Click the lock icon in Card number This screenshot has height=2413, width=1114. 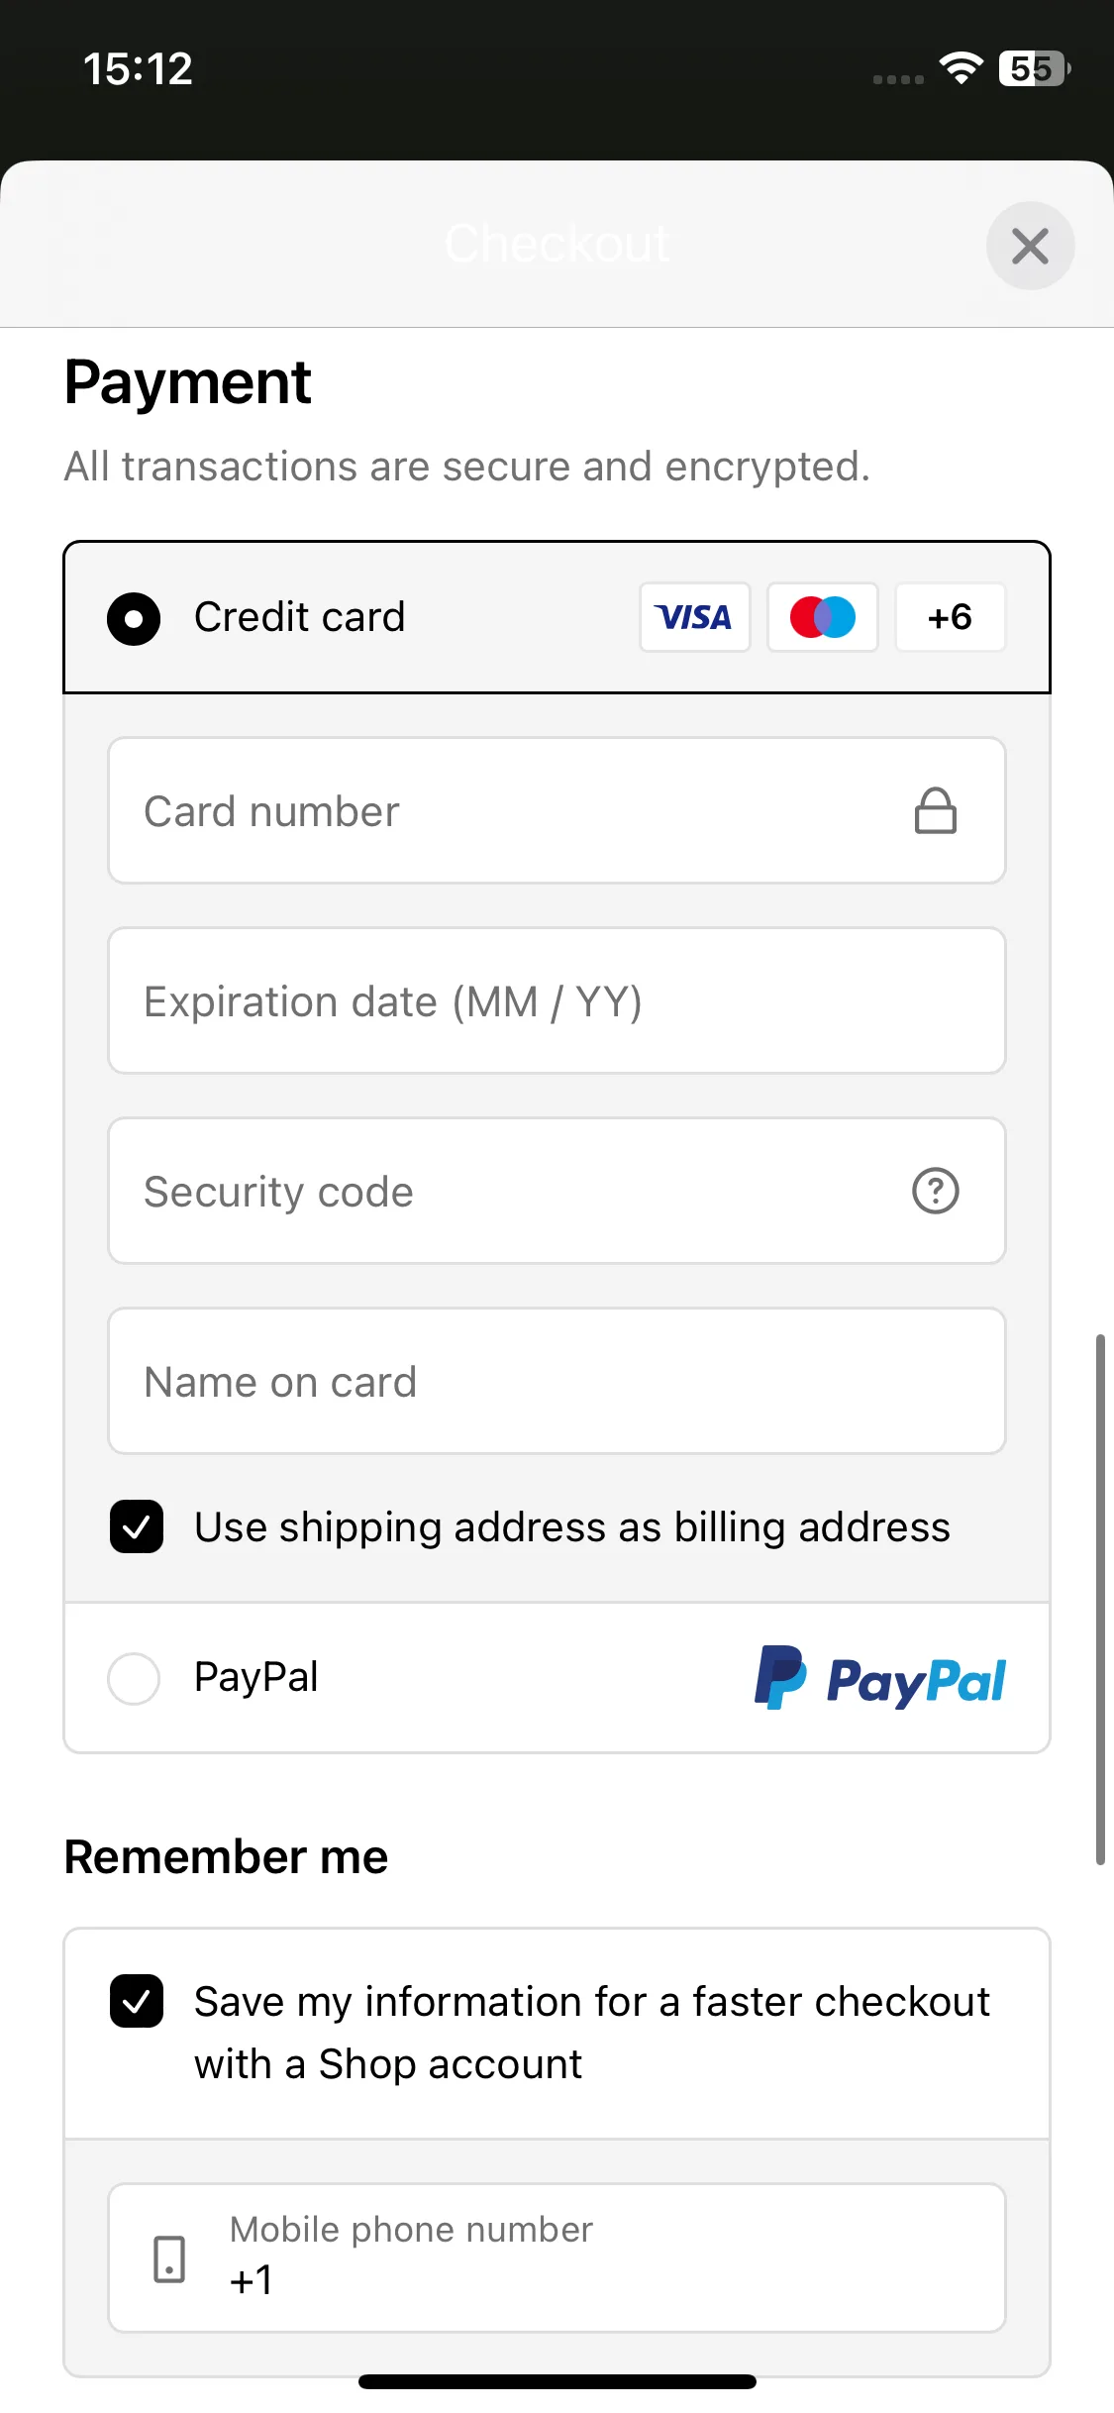(x=935, y=811)
